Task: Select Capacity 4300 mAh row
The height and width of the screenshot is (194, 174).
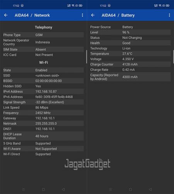Action: tap(130, 77)
